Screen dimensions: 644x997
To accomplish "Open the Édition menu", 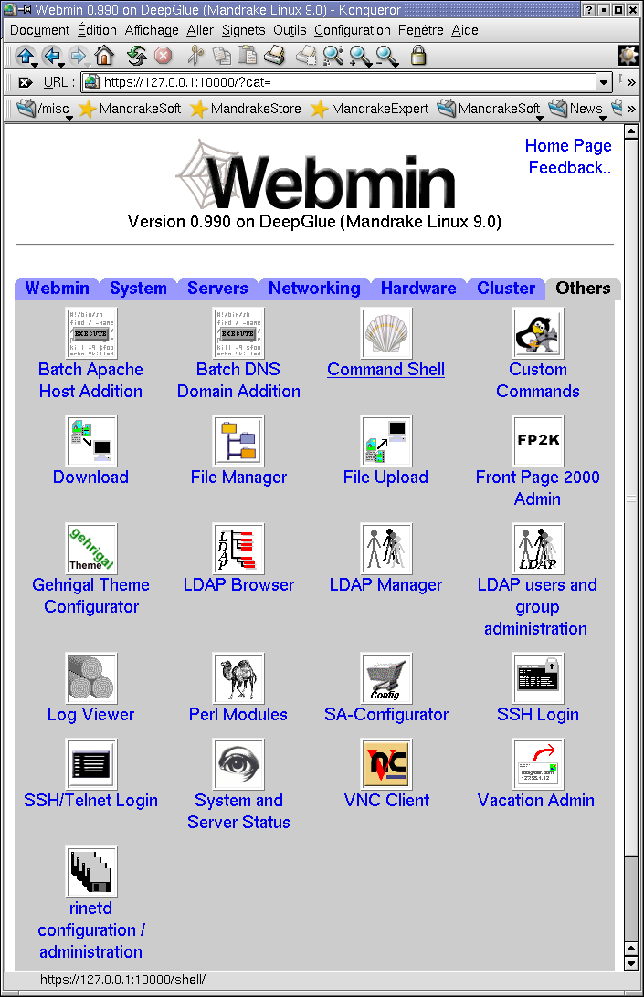I will 97,30.
